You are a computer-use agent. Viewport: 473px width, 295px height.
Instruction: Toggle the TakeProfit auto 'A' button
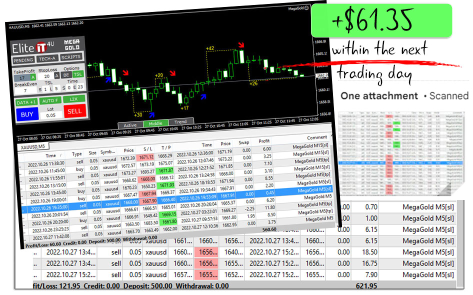pyautogui.click(x=33, y=77)
